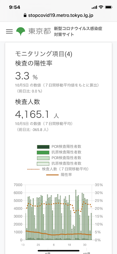The image size is (117, 254).
Task: Tap the battery status icon
Action: point(108,7)
